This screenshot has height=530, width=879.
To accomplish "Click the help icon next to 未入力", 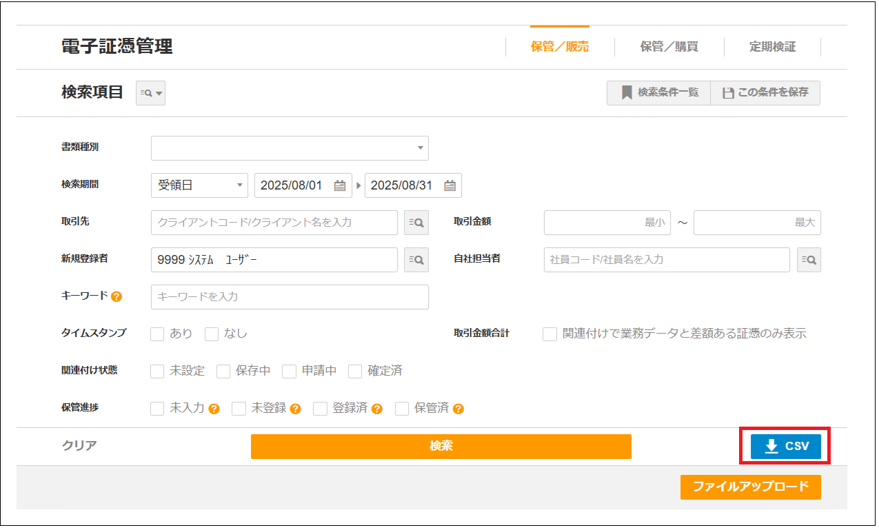I will click(x=214, y=409).
